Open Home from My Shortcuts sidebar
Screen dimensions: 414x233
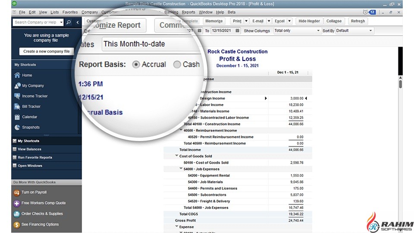27,75
